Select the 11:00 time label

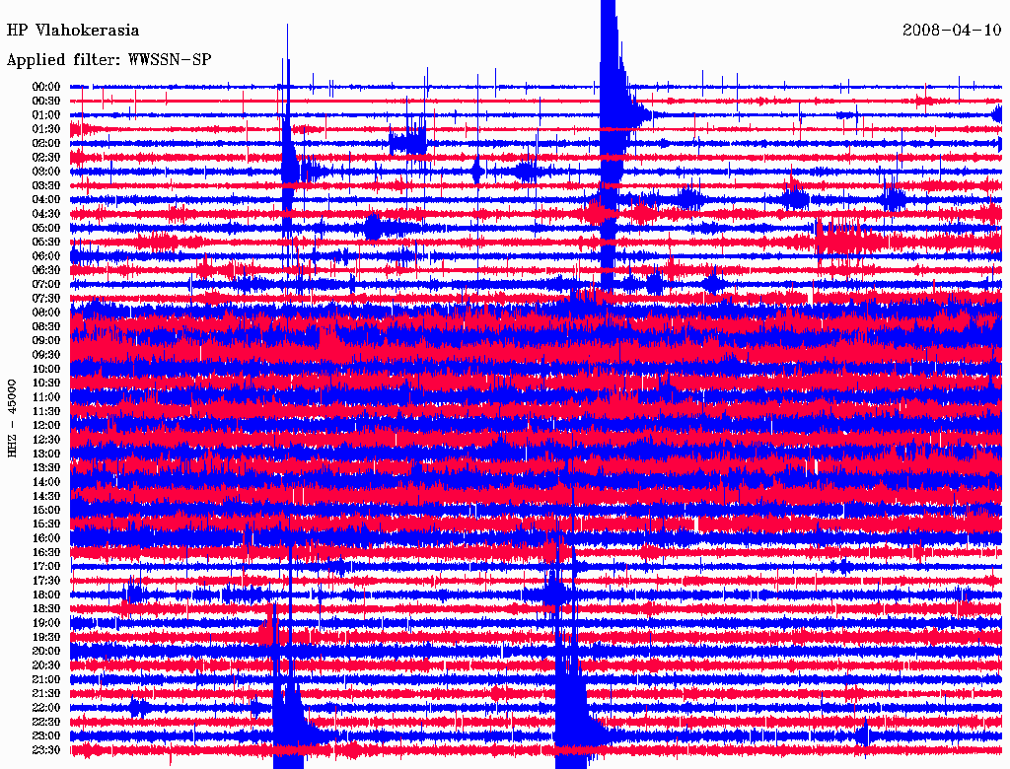click(x=46, y=396)
